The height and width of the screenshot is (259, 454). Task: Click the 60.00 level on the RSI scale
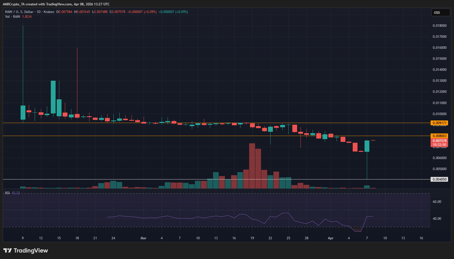[x=437, y=202]
